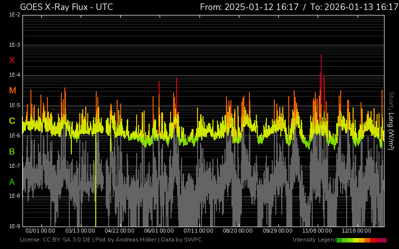Select the A flare class label

(12, 182)
